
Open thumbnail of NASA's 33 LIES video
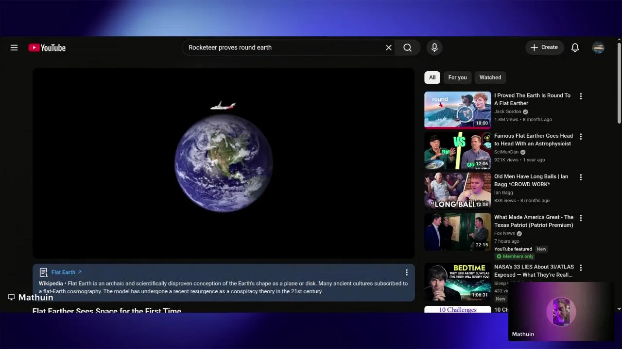(x=458, y=282)
